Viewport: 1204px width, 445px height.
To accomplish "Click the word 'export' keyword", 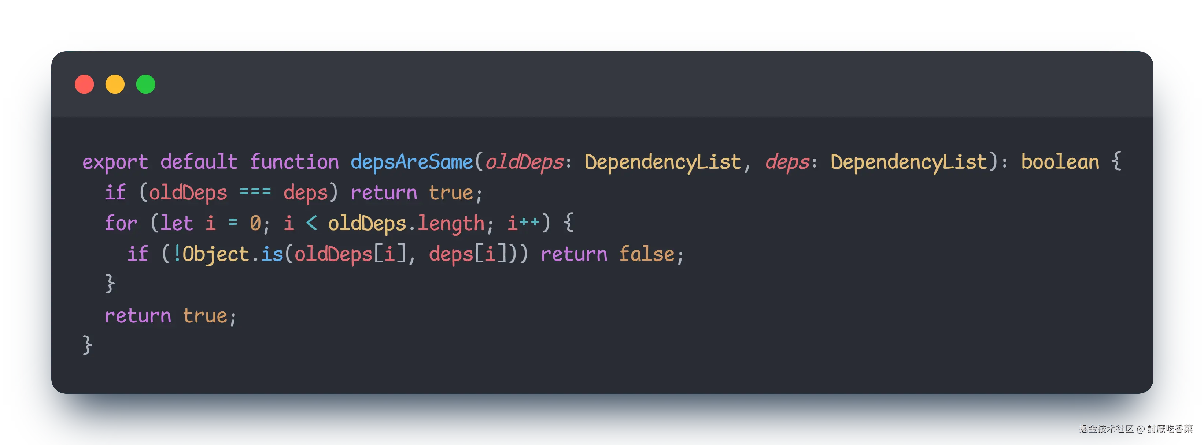I will click(x=115, y=162).
